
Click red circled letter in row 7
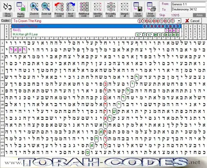pos(106,84)
